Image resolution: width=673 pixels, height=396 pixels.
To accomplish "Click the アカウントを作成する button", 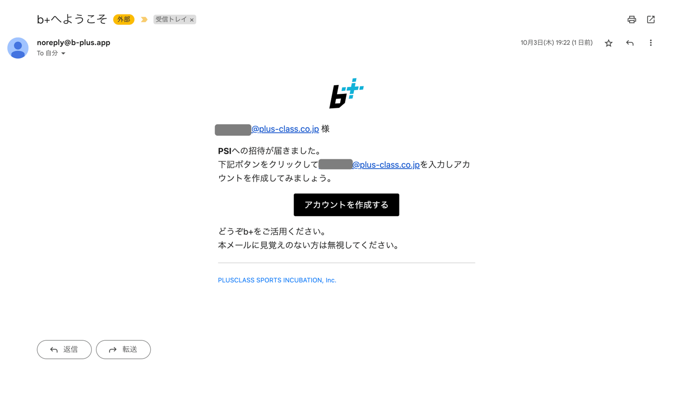I will (346, 205).
